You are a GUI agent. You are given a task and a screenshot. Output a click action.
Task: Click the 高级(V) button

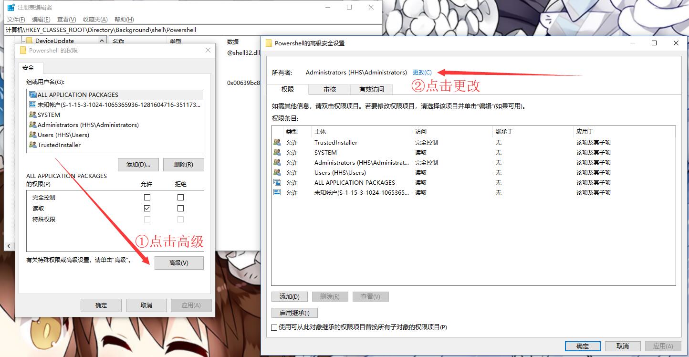click(179, 263)
